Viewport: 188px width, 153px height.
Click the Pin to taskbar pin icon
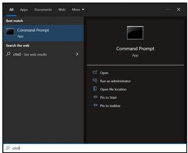[x=95, y=105]
